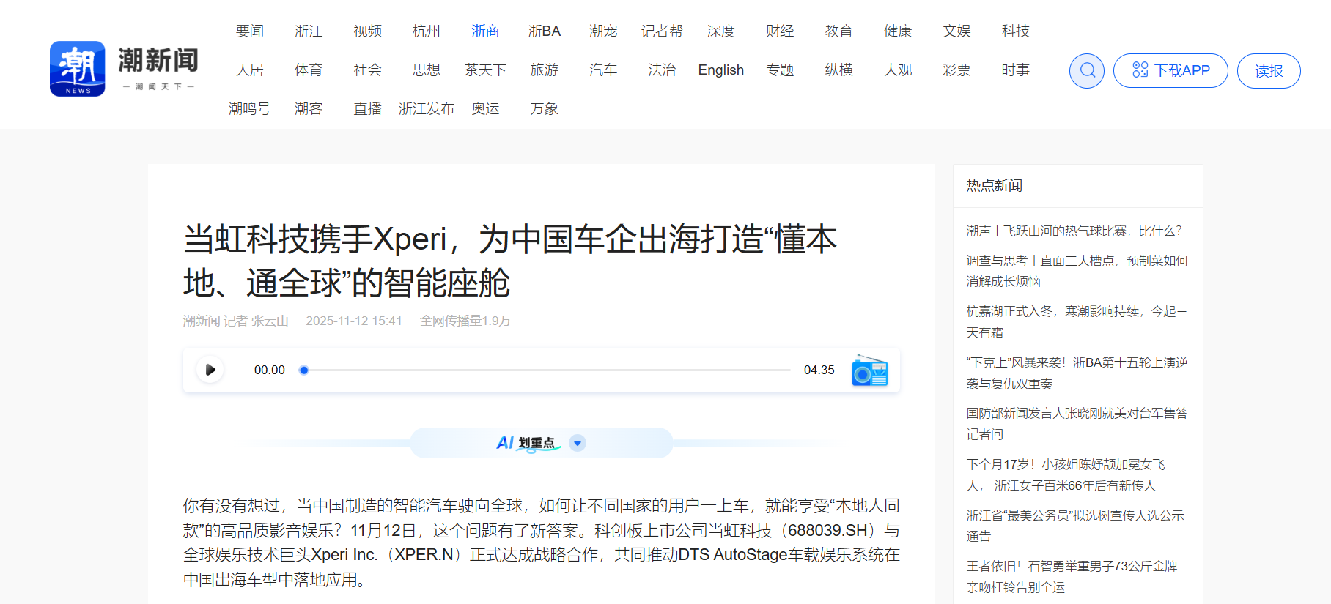Select the 汽车 nav item
The image size is (1331, 604).
pyautogui.click(x=603, y=70)
